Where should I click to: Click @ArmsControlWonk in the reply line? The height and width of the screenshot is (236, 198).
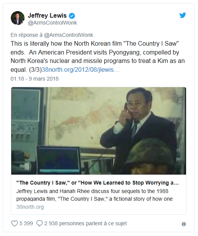(68, 35)
